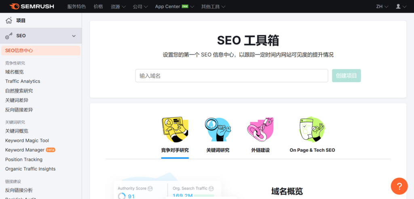Click the home icon beside 项目

[9, 21]
